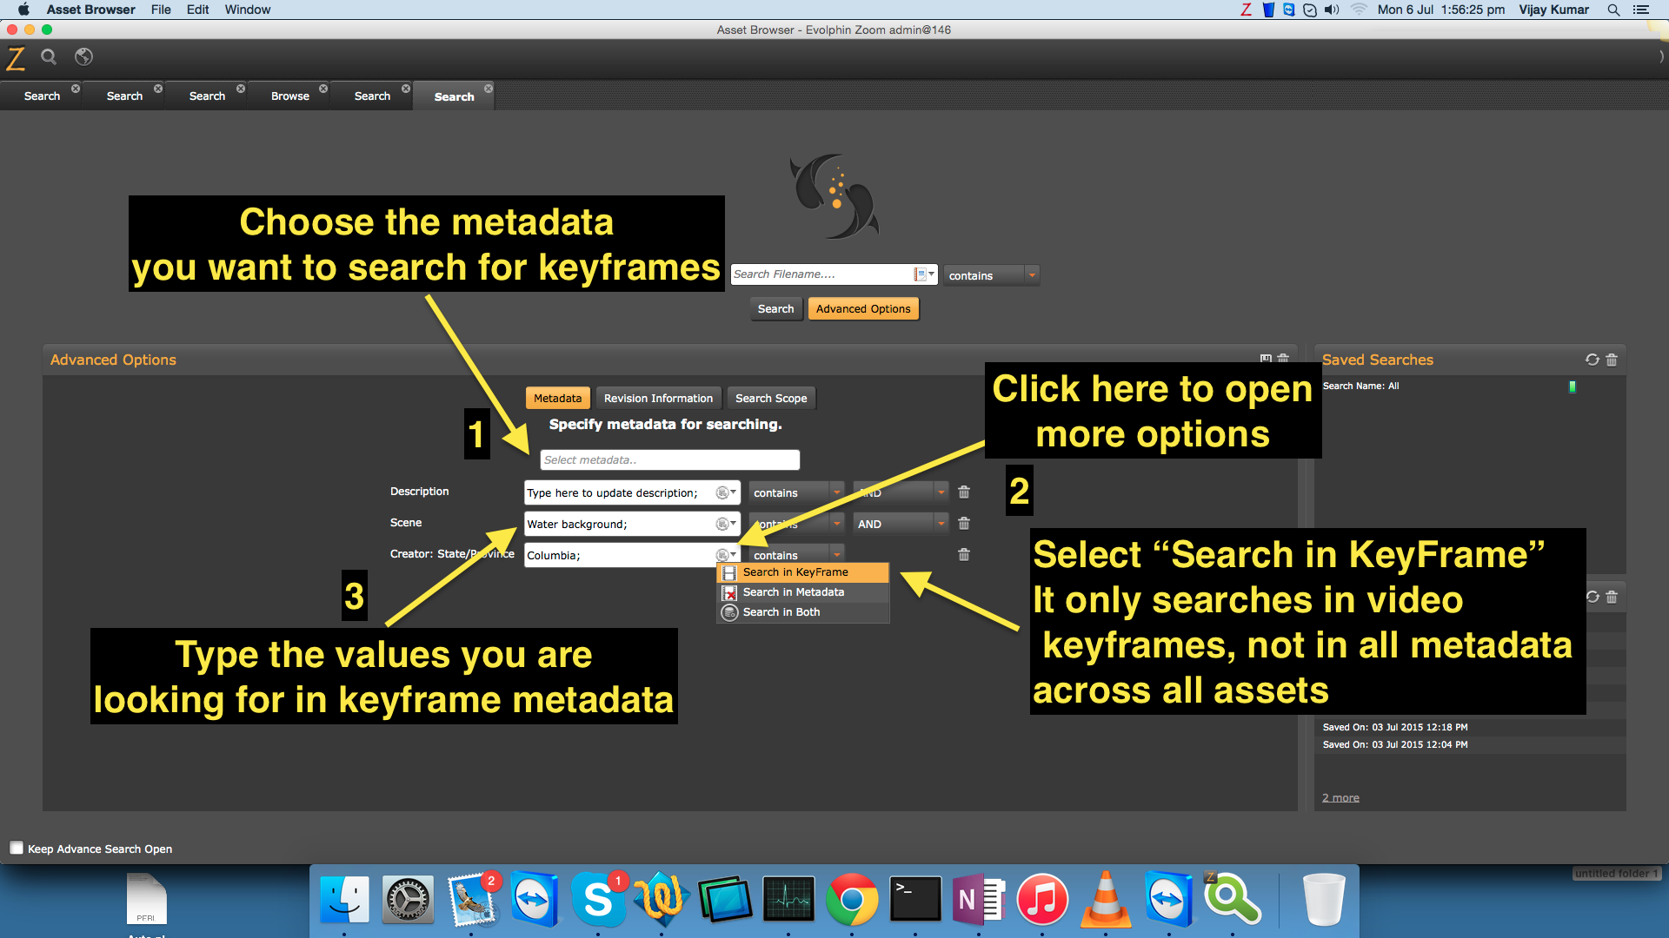Open Chrome from the dock

[x=851, y=900]
